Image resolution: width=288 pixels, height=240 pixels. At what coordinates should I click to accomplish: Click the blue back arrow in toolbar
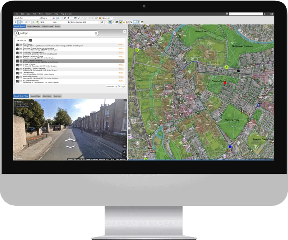point(58,18)
